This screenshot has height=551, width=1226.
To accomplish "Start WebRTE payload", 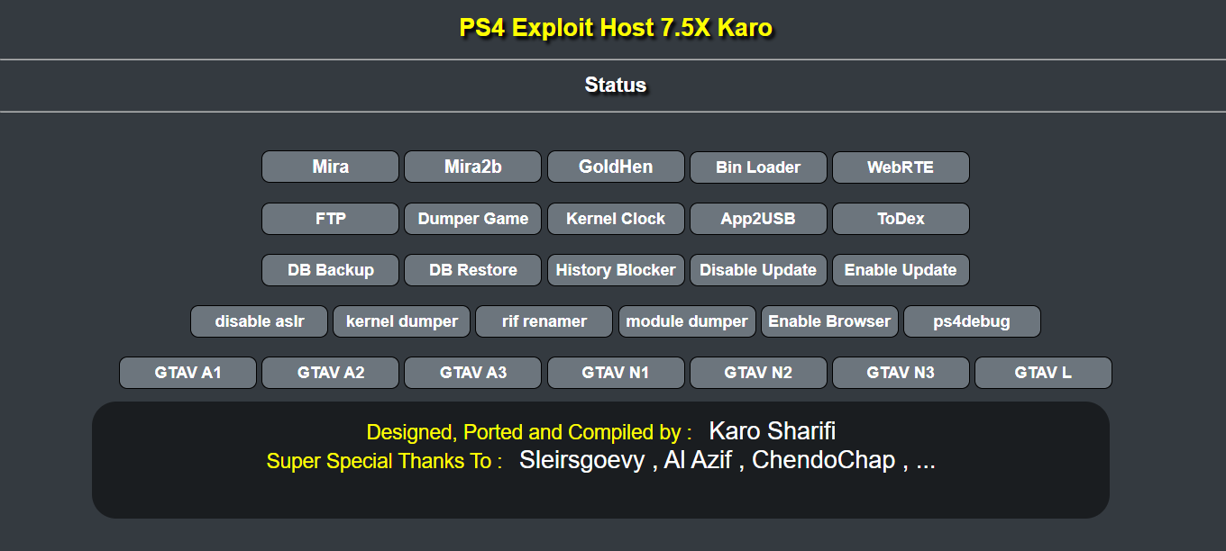I will click(x=901, y=167).
